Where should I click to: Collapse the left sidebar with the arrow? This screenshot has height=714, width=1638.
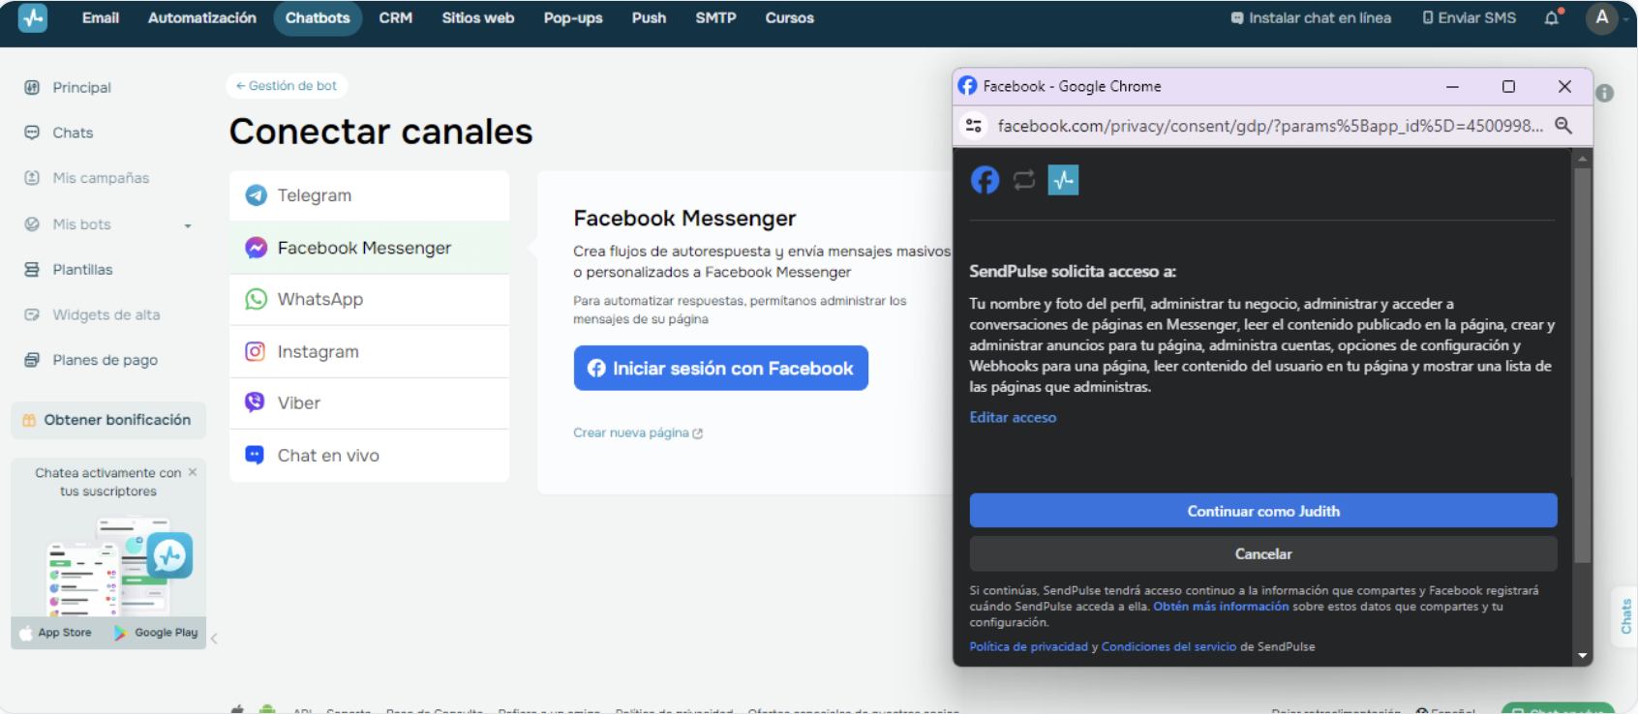point(214,639)
